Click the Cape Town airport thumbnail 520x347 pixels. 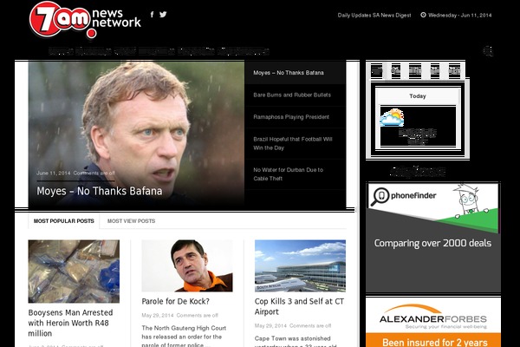[x=300, y=265]
